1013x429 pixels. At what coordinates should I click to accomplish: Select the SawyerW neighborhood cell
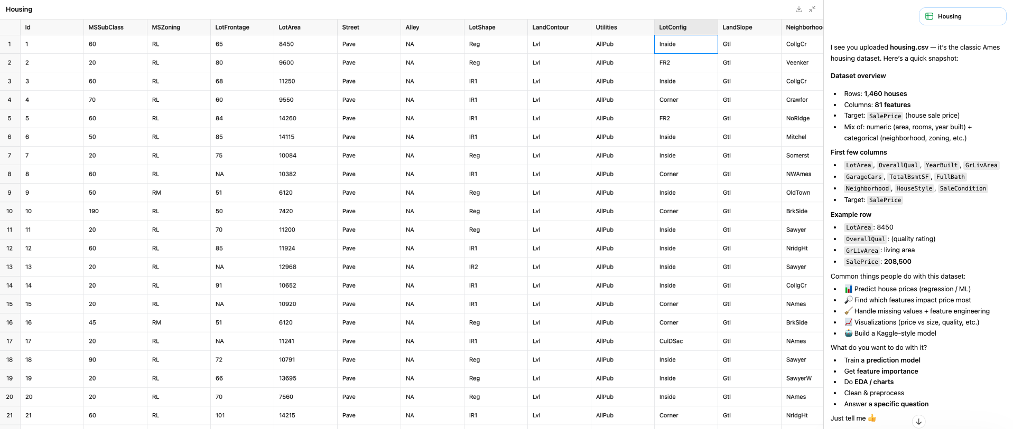(802, 378)
